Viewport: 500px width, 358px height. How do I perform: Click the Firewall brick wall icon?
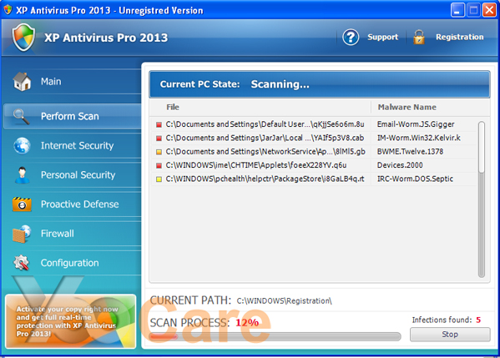(22, 234)
